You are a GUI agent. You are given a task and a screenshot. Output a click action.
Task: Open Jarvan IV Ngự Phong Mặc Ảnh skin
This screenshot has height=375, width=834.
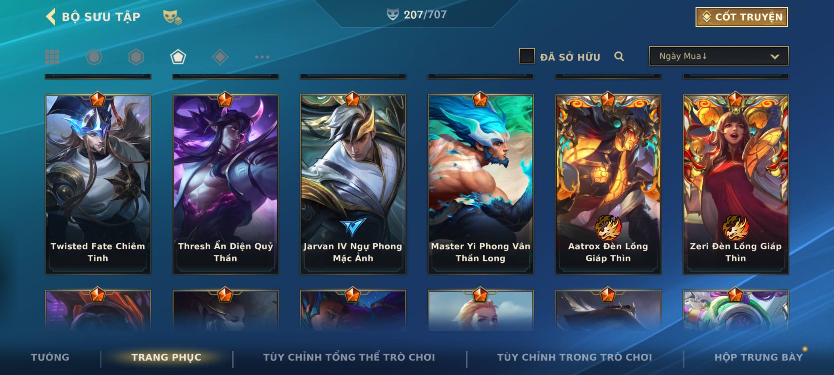pyautogui.click(x=353, y=184)
